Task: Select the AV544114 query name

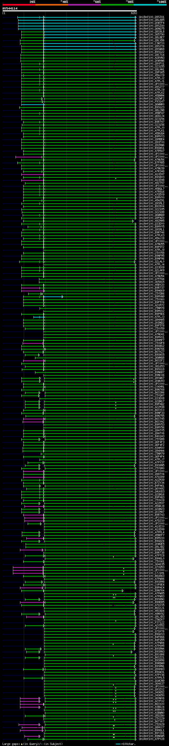Action: click(x=10, y=9)
